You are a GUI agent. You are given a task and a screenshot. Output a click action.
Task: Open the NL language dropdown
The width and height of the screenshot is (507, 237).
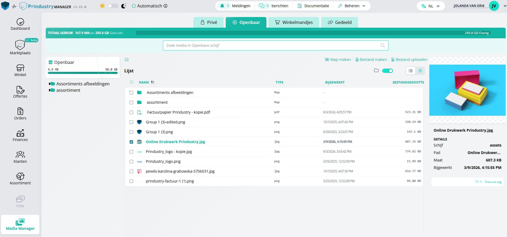(430, 6)
